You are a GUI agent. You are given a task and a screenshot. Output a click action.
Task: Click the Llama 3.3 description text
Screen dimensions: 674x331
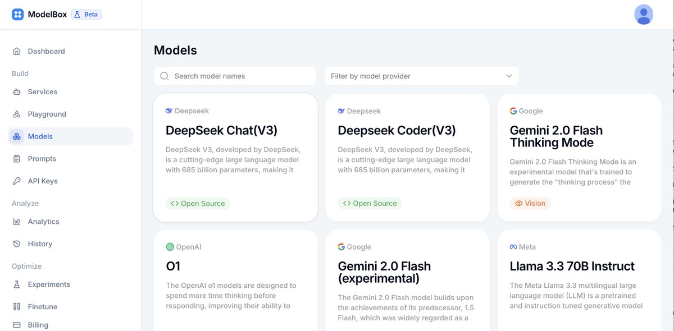tap(576, 296)
